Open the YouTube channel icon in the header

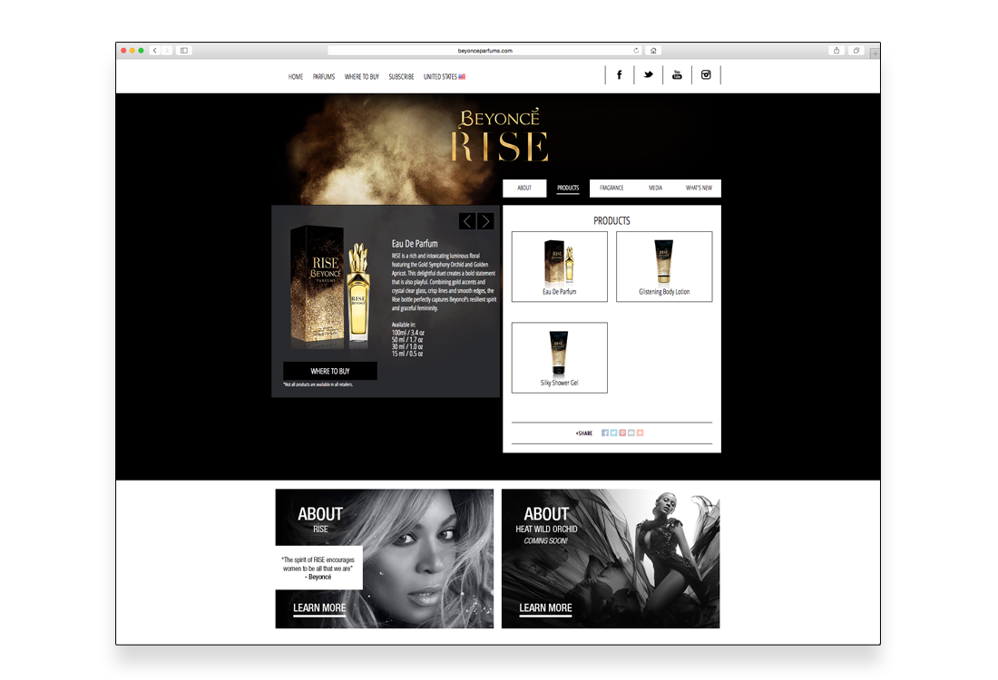click(677, 75)
